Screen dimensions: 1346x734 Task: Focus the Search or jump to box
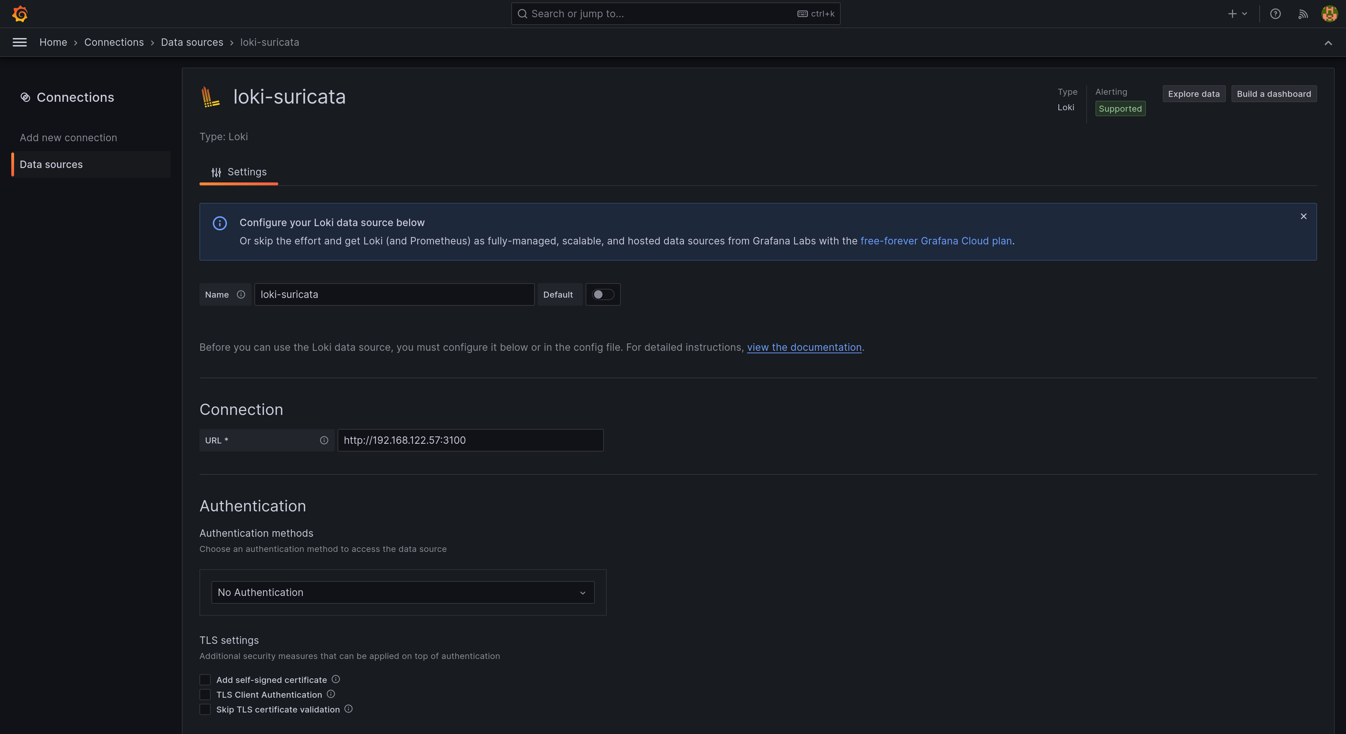click(675, 14)
